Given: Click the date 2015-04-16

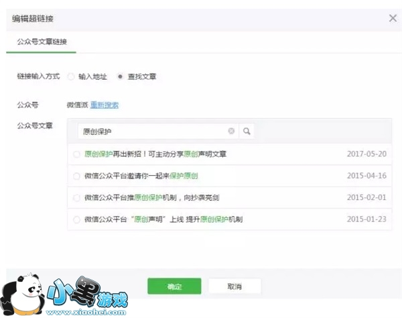Looking at the screenshot, I should pyautogui.click(x=366, y=176).
